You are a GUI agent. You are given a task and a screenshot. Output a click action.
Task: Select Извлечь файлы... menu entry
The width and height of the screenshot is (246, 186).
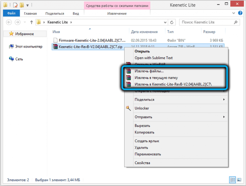tap(176, 71)
